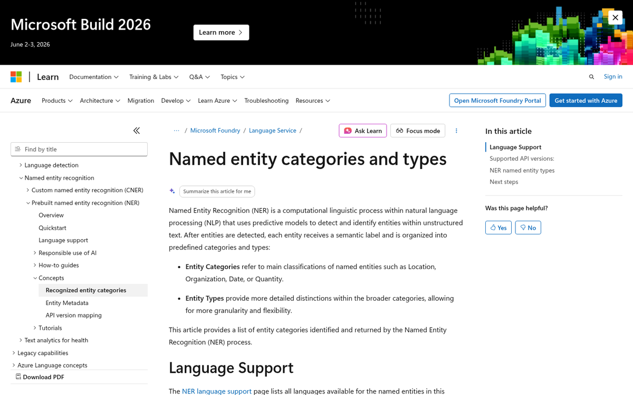633x395 pixels.
Task: Click Summarize this article for me
Action: pyautogui.click(x=217, y=191)
